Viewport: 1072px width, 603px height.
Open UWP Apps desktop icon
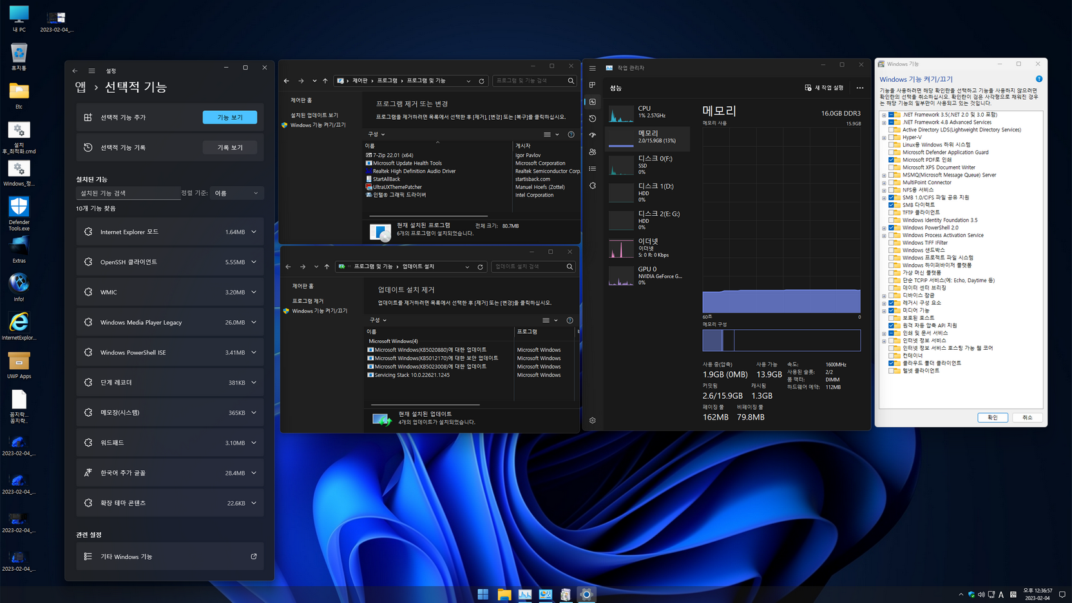[x=19, y=365]
